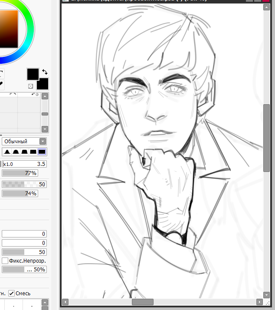
Task: Choose the hardest flat rectangular brush edge
Action: [x=42, y=152]
